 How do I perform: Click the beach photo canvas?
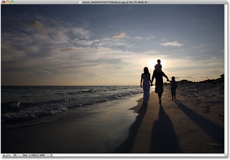click(113, 79)
